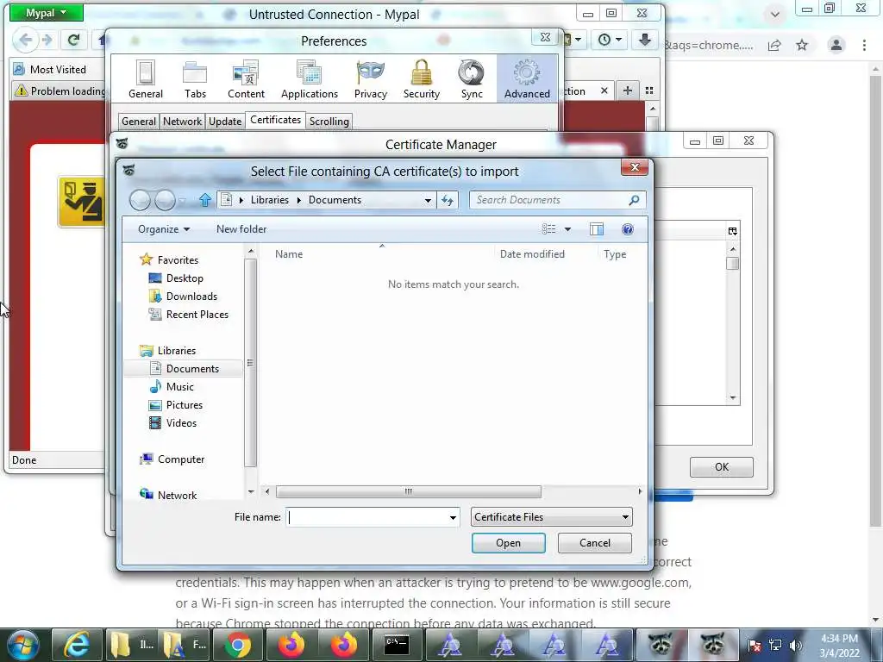Viewport: 883px width, 662px height.
Task: Click the Open button
Action: tap(508, 543)
